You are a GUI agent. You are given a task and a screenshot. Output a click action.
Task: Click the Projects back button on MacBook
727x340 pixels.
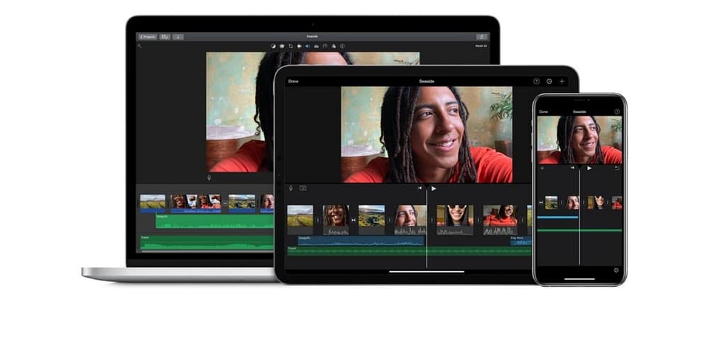pos(148,36)
